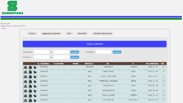Select the checkbox for PIANA LA FARA

(164, 95)
